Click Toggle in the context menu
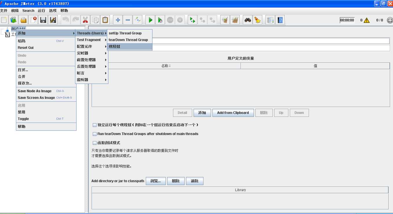This screenshot has width=393, height=214. 46,119
